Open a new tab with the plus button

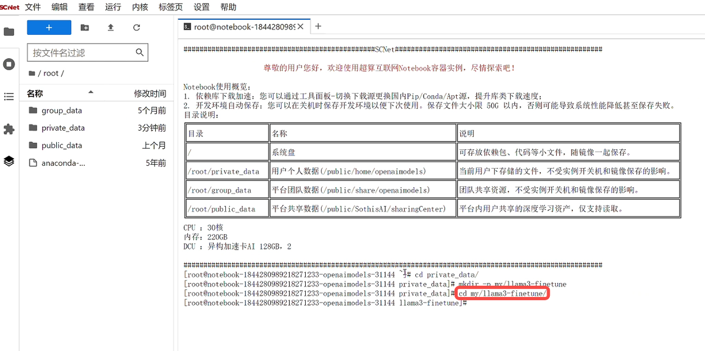point(318,26)
